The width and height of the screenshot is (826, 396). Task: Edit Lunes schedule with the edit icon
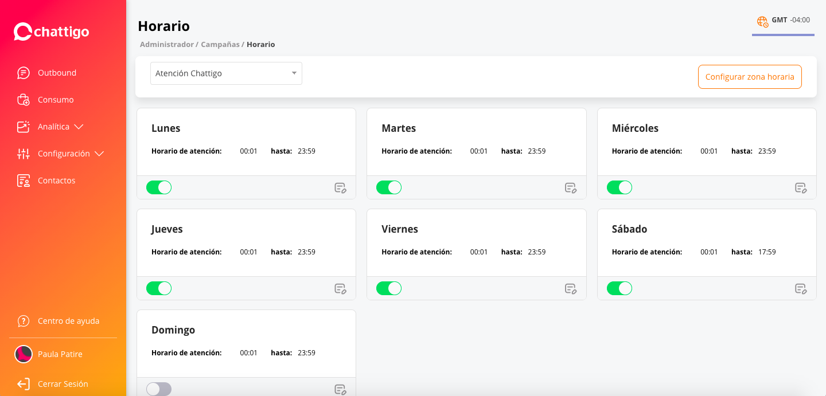tap(340, 188)
